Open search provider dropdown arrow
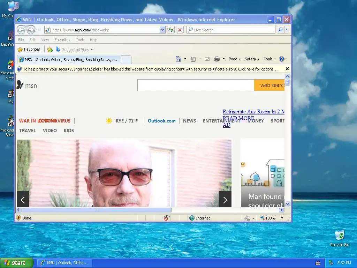 (287, 30)
